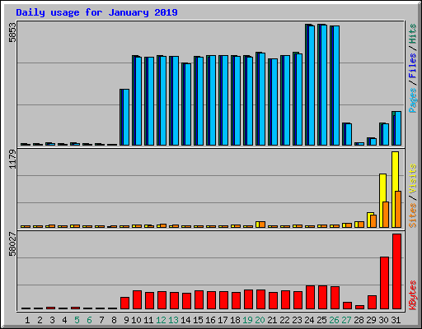Select the day 24 hits bar
Image resolution: width=422 pixels, height=329 pixels.
310,85
